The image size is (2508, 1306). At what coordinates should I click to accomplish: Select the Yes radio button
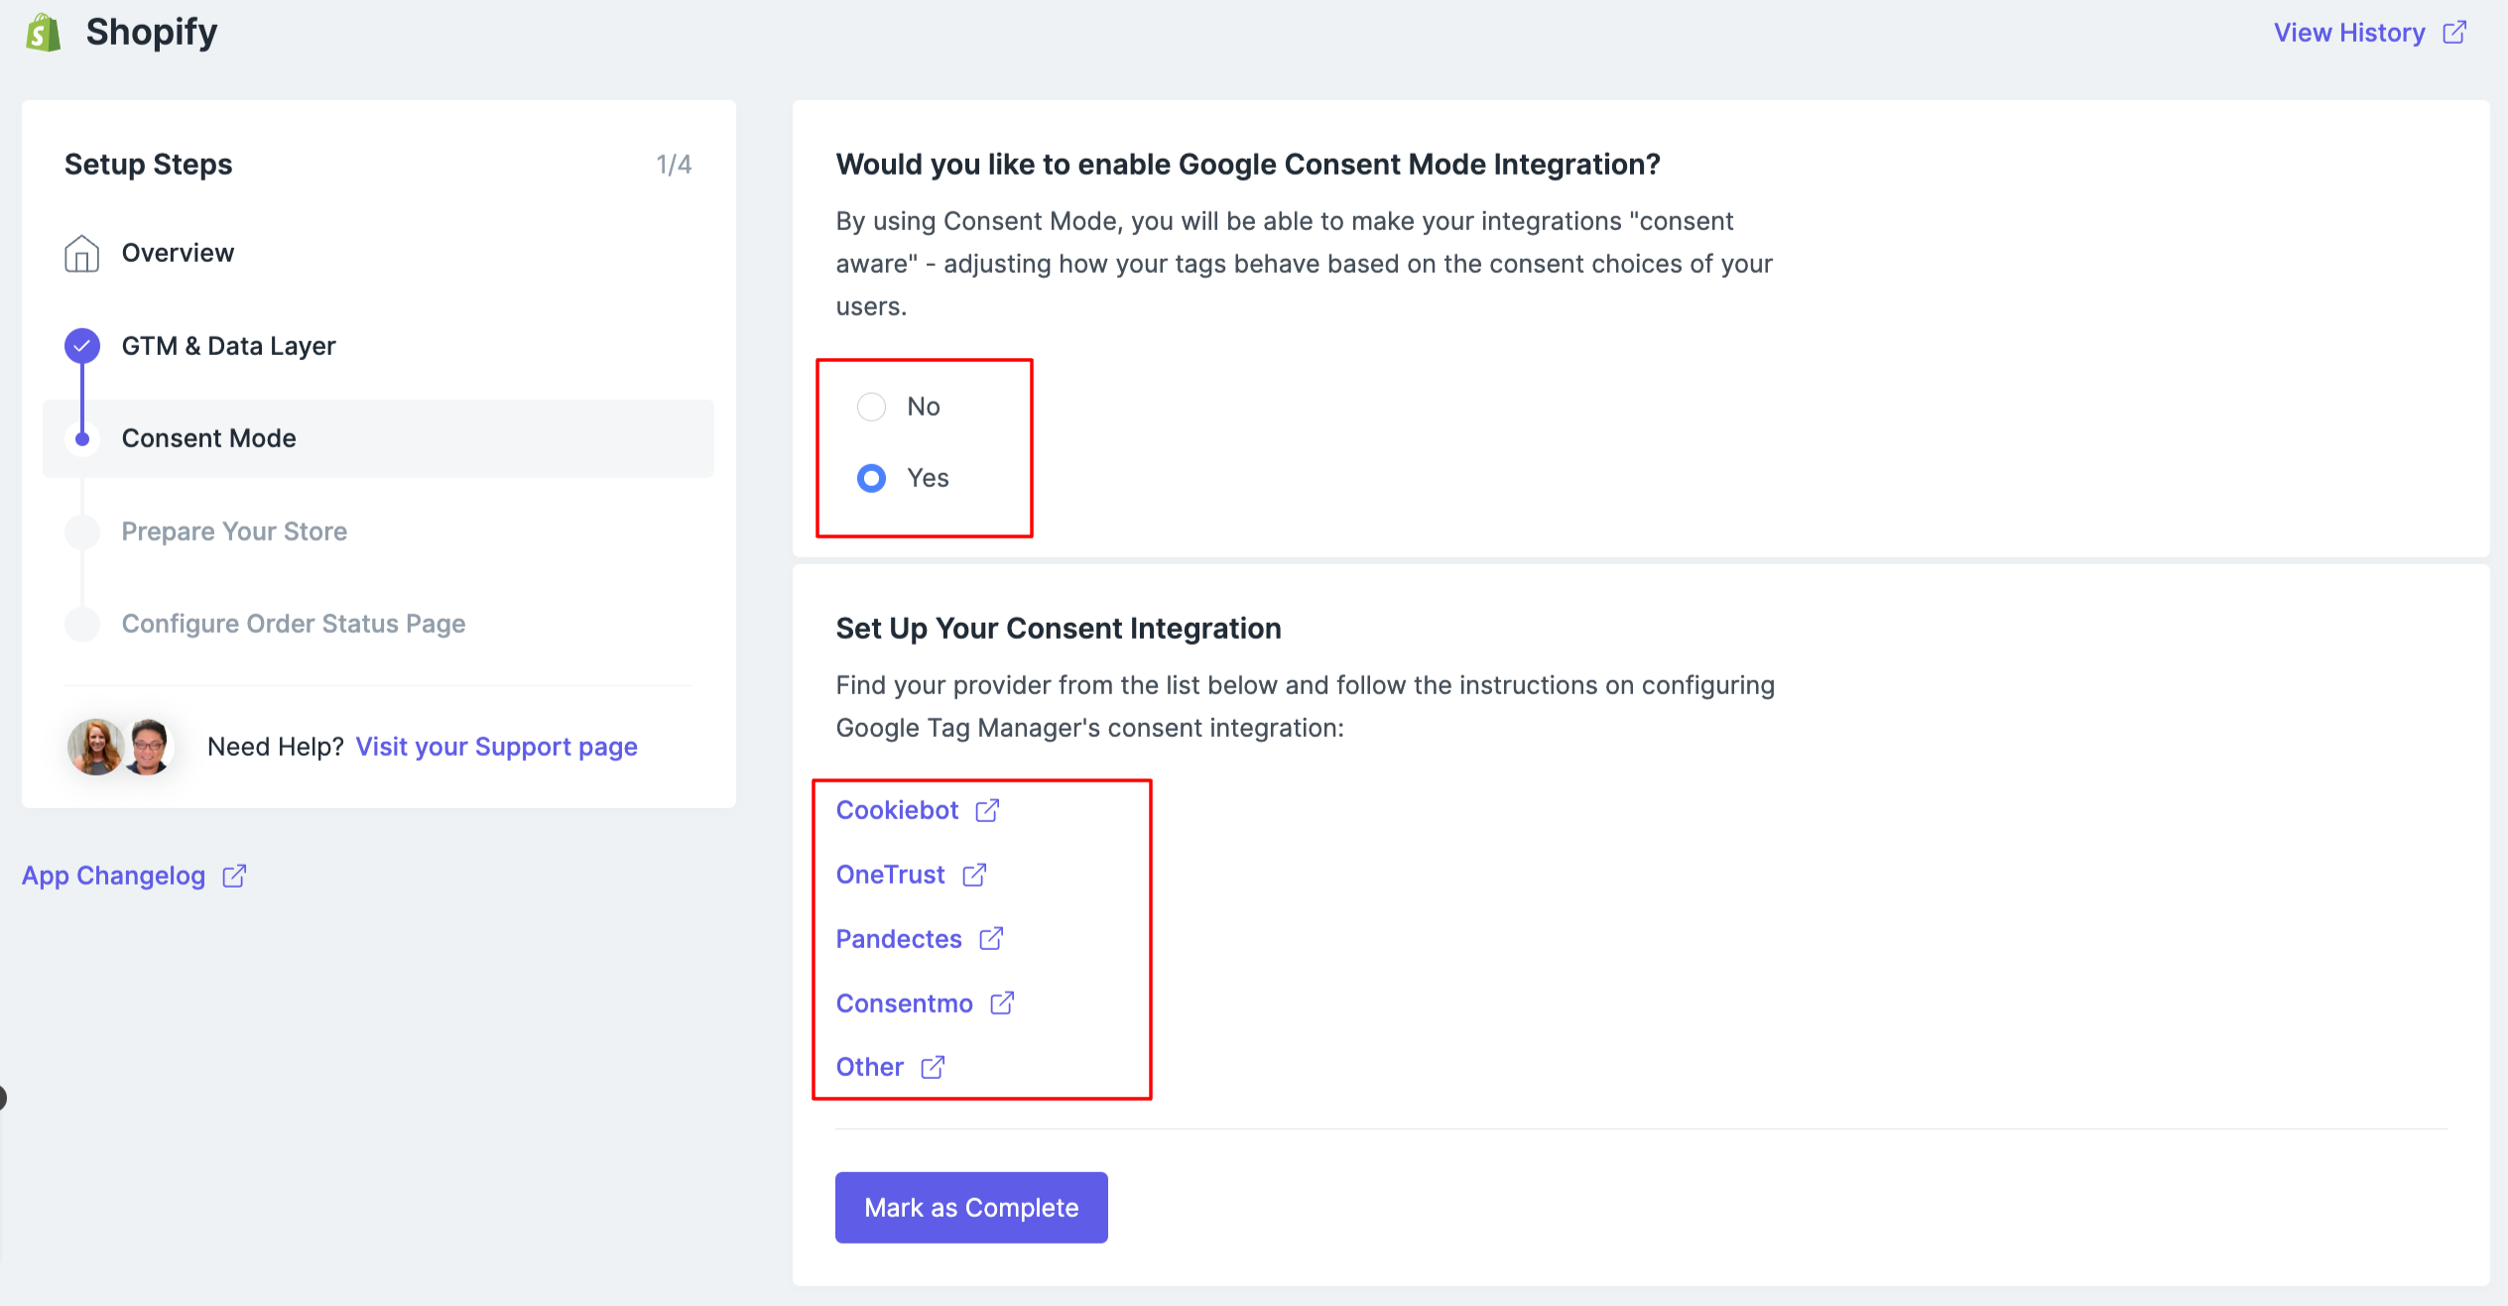click(x=871, y=478)
